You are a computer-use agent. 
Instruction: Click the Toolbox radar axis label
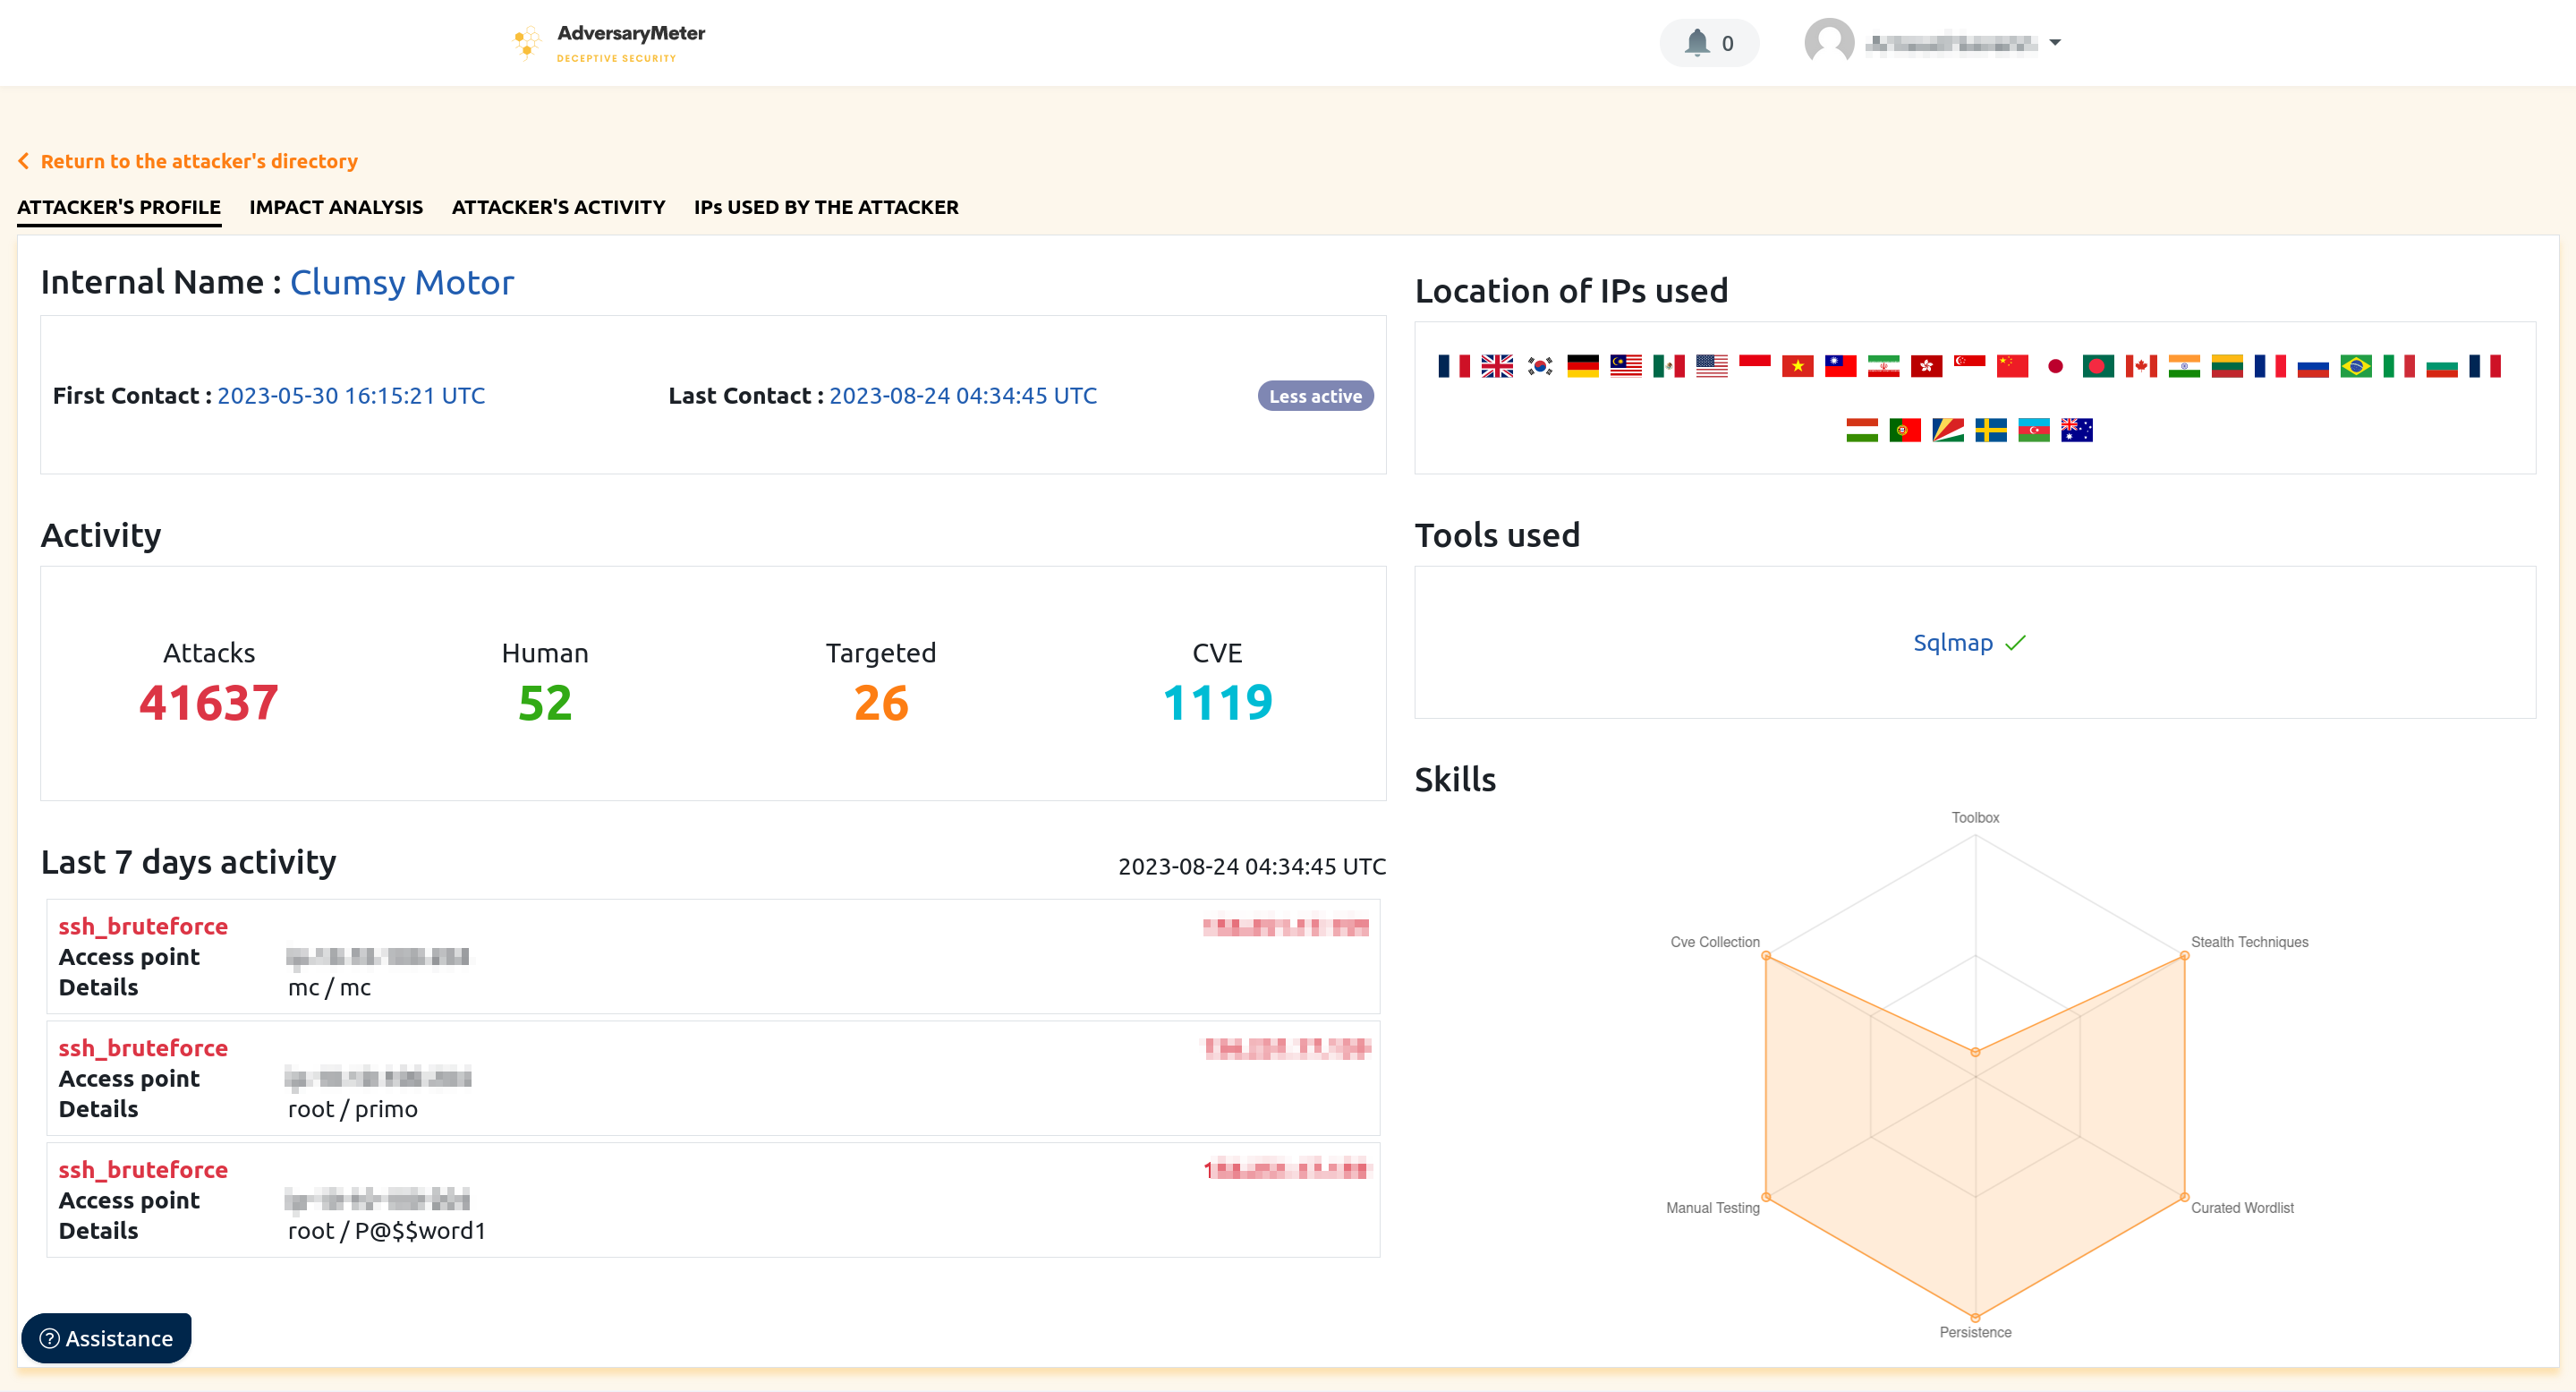[1975, 817]
